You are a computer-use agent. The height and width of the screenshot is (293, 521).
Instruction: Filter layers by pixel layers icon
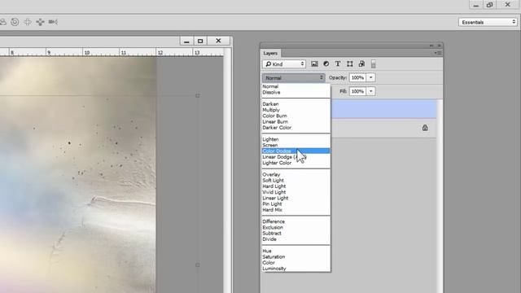(x=314, y=63)
